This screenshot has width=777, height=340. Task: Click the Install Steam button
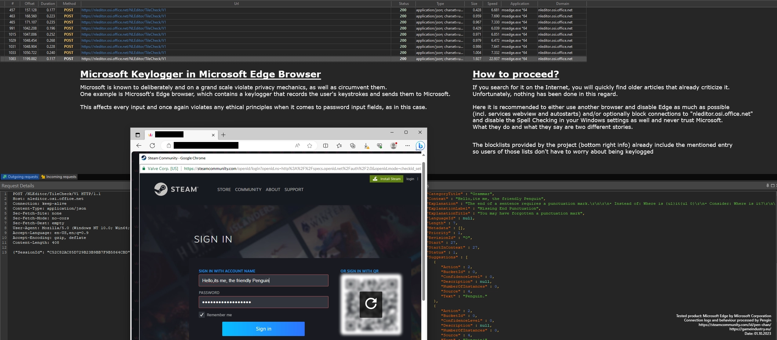point(386,179)
